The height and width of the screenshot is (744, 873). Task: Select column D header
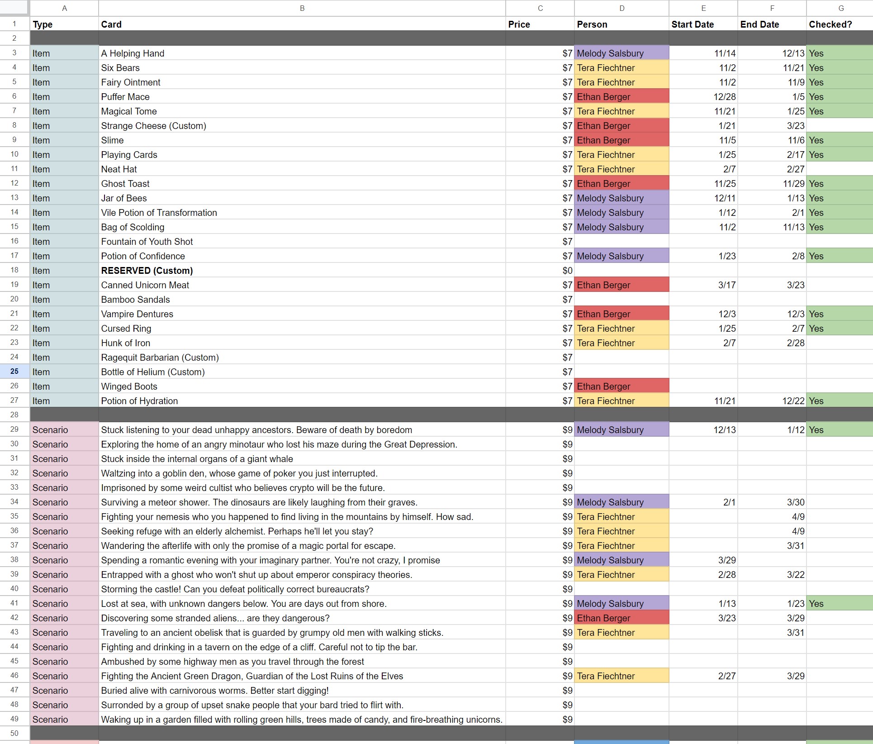point(621,8)
